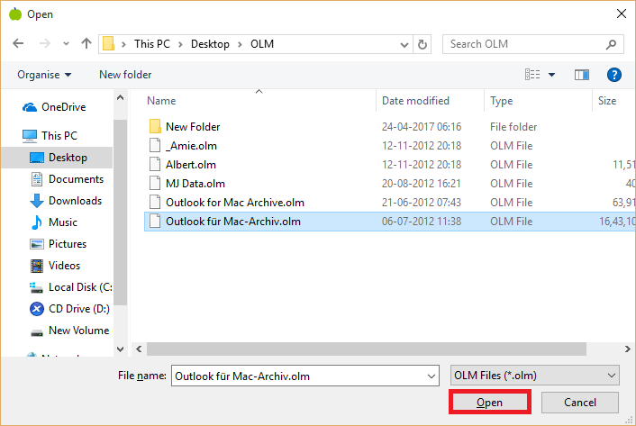Viewport: 636px width, 426px height.
Task: Sort by the Name column header
Action: coord(161,101)
